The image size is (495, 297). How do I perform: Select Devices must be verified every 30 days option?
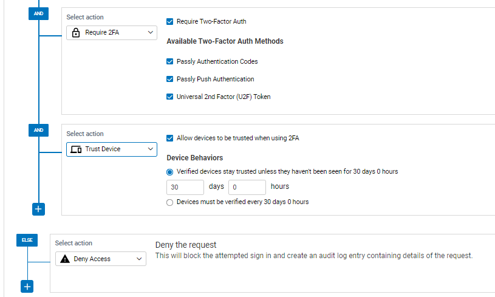tap(170, 202)
